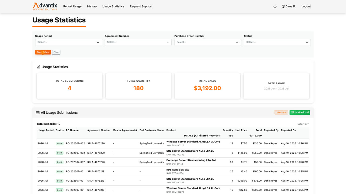Screen dimensions: 346x194
Task: Click the 12 records badge
Action: 281,112
